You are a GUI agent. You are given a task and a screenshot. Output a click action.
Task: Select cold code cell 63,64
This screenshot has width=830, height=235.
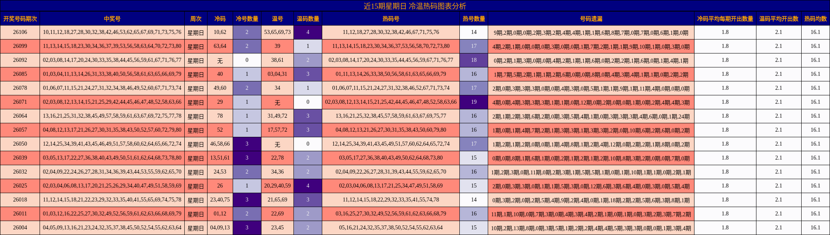pyautogui.click(x=220, y=46)
